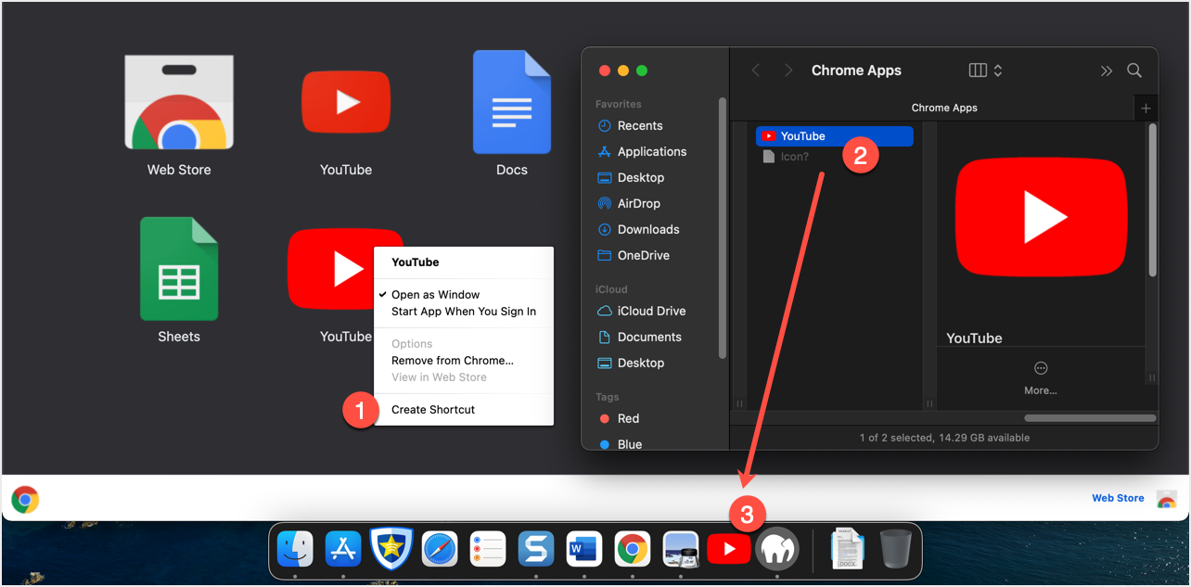Select Applications in the Finder sidebar

[x=651, y=152]
